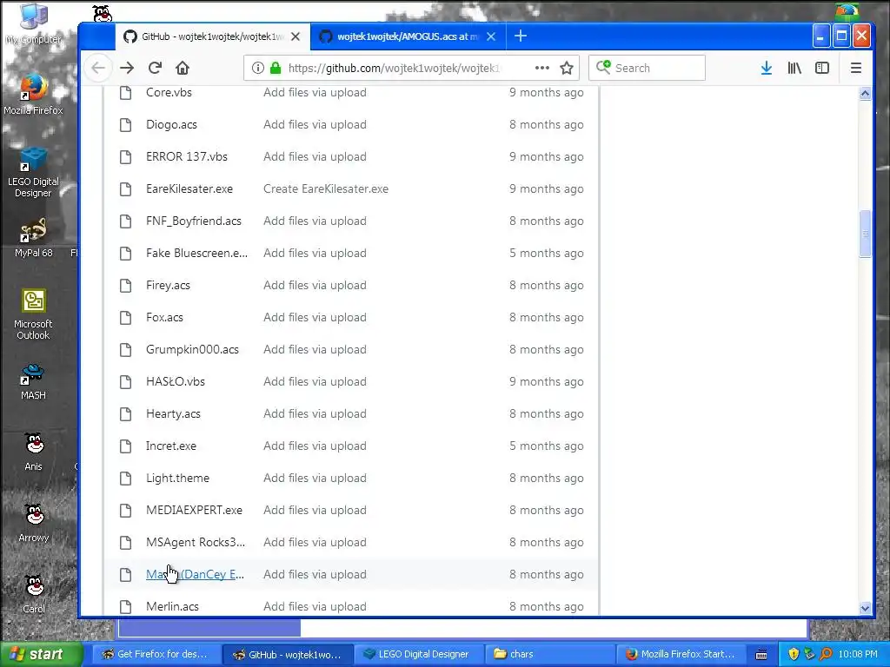Click the file icon beside Merlin.acs
Screen dimensions: 890x667
click(x=125, y=606)
